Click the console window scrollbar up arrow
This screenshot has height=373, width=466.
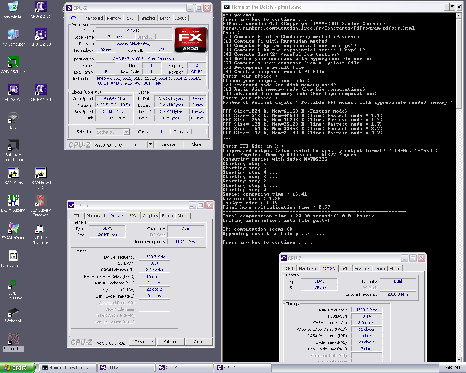click(459, 16)
